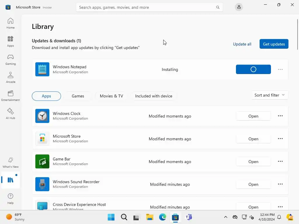The image size is (299, 224).
Task: Open File Explorer from the taskbar
Action: tap(150, 217)
